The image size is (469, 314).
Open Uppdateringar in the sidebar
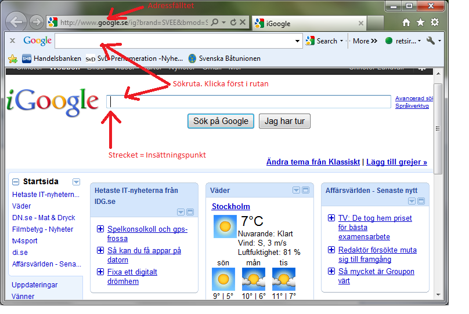coord(35,285)
